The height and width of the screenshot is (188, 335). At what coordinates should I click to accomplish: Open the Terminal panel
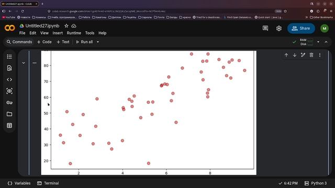click(x=48, y=183)
